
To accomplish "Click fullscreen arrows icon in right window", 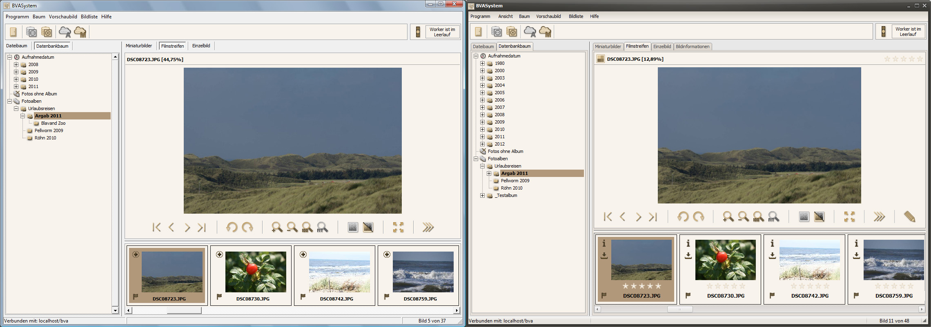I will click(x=849, y=217).
